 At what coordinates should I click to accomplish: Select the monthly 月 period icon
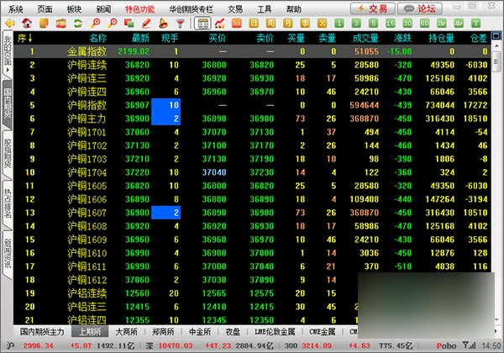pyautogui.click(x=287, y=24)
